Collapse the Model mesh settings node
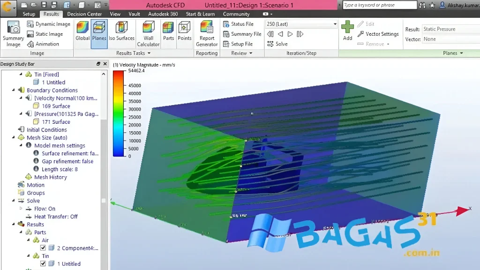This screenshot has width=480, height=270. pyautogui.click(x=21, y=145)
